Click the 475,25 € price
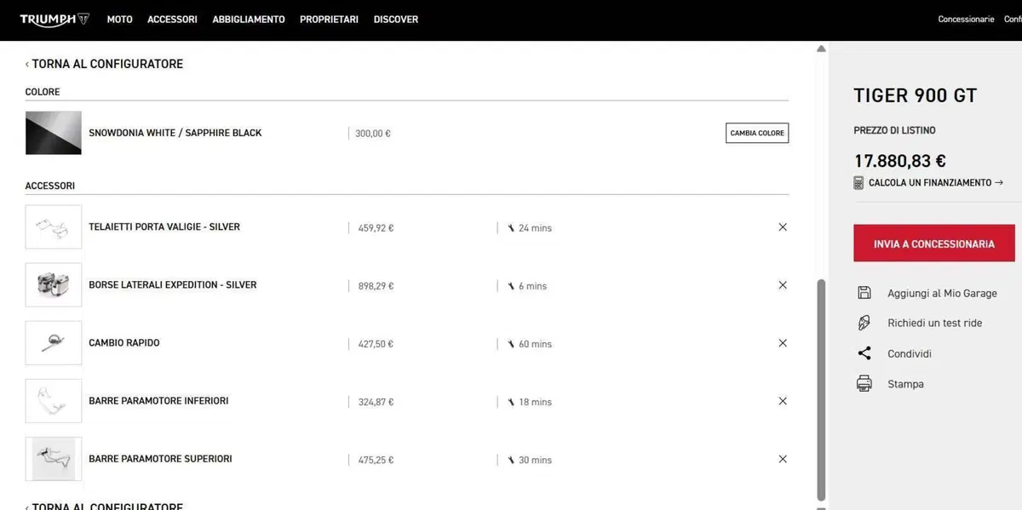Image resolution: width=1022 pixels, height=510 pixels. coord(376,460)
